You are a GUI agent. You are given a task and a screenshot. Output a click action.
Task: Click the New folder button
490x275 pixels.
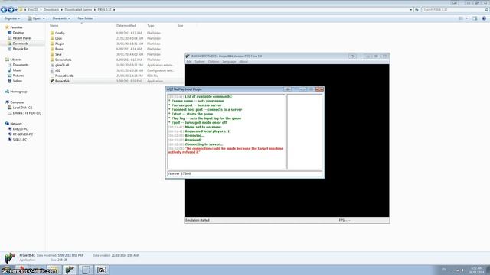point(85,18)
